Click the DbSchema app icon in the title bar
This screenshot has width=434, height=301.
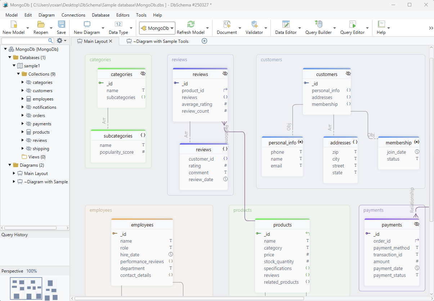point(5,5)
